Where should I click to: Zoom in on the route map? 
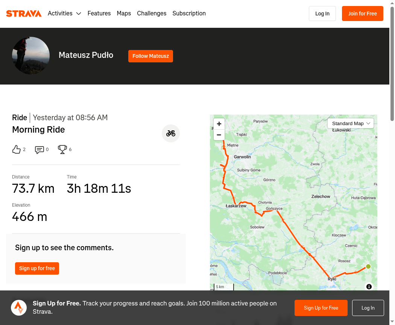pyautogui.click(x=219, y=124)
